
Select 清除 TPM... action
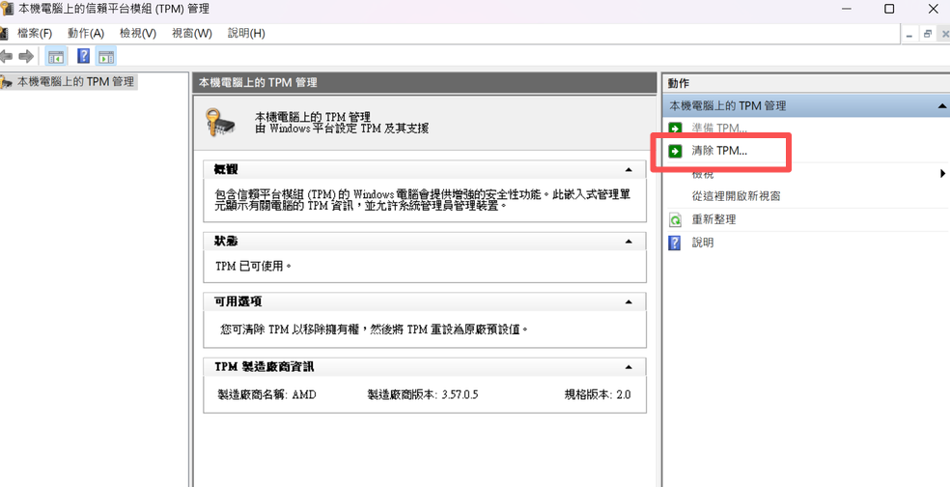click(720, 151)
